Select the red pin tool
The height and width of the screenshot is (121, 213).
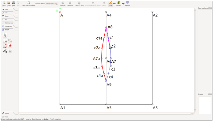coord(10,46)
